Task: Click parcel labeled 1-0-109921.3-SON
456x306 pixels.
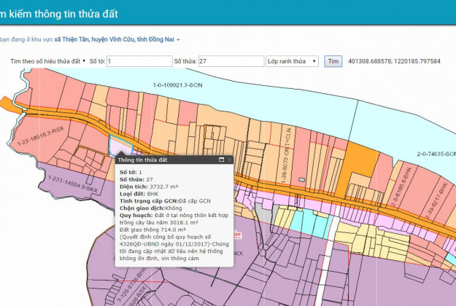Action: pyautogui.click(x=177, y=85)
